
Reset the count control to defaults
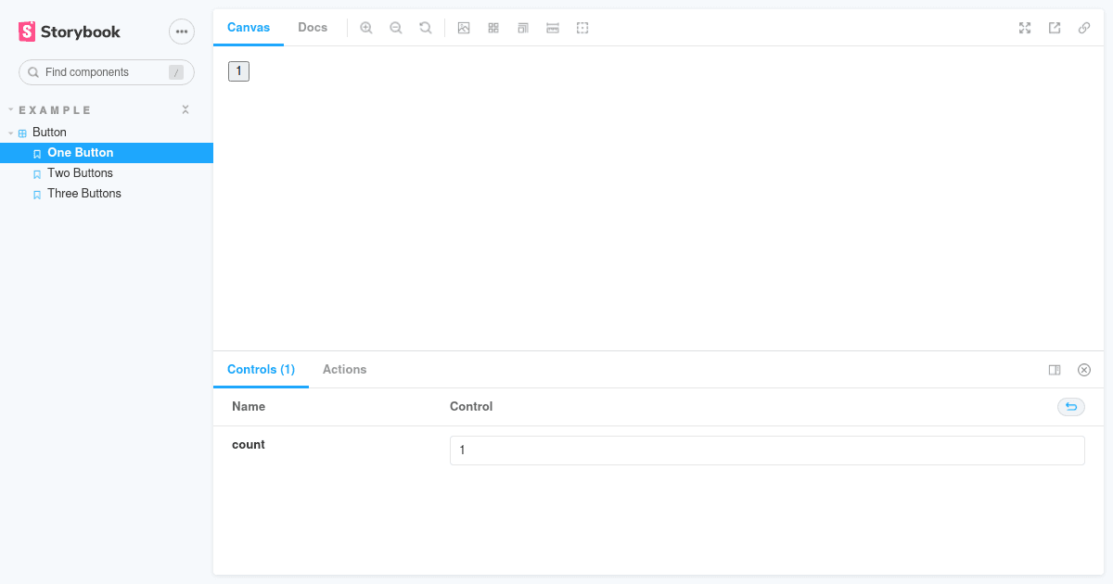1071,407
